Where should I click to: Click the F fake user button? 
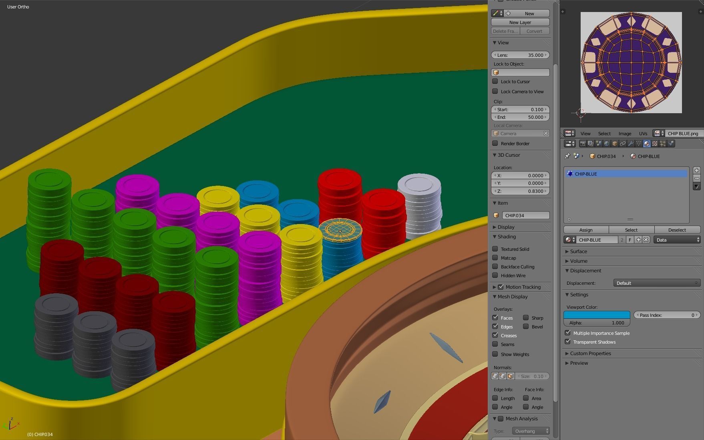pos(630,240)
